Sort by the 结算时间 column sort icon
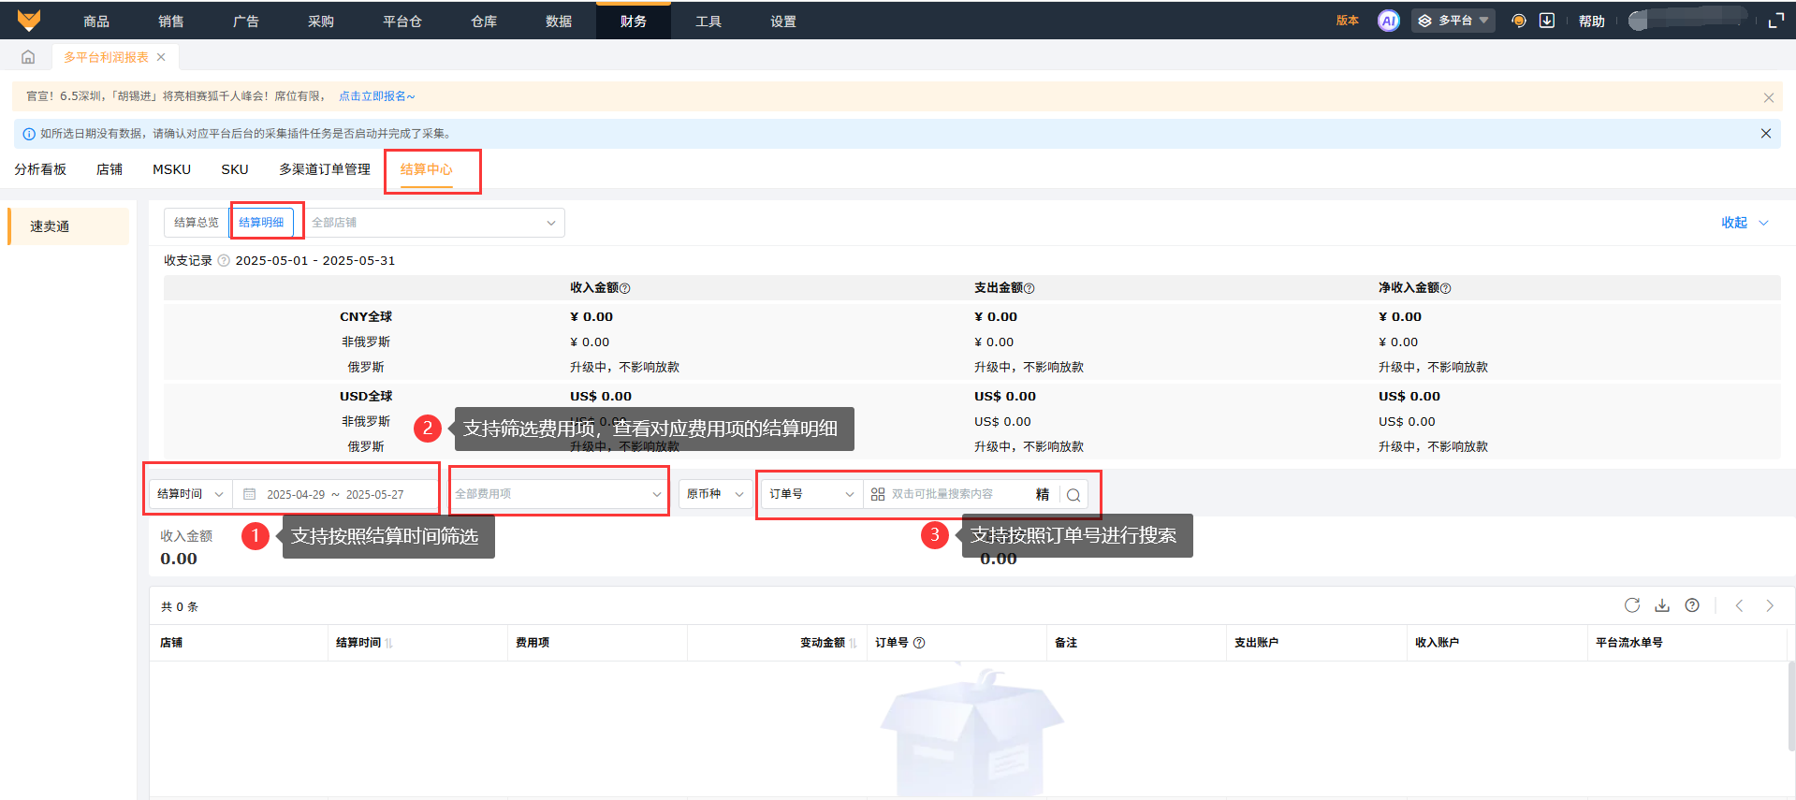 point(388,643)
